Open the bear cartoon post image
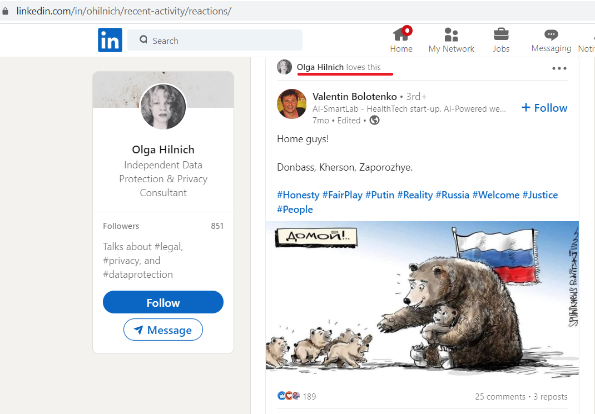 click(422, 300)
